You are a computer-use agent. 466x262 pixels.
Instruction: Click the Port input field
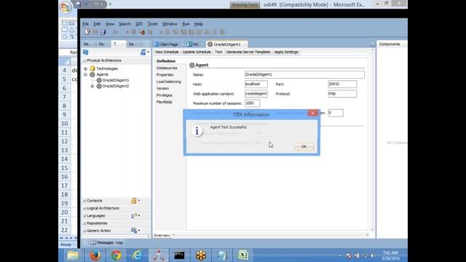click(342, 84)
